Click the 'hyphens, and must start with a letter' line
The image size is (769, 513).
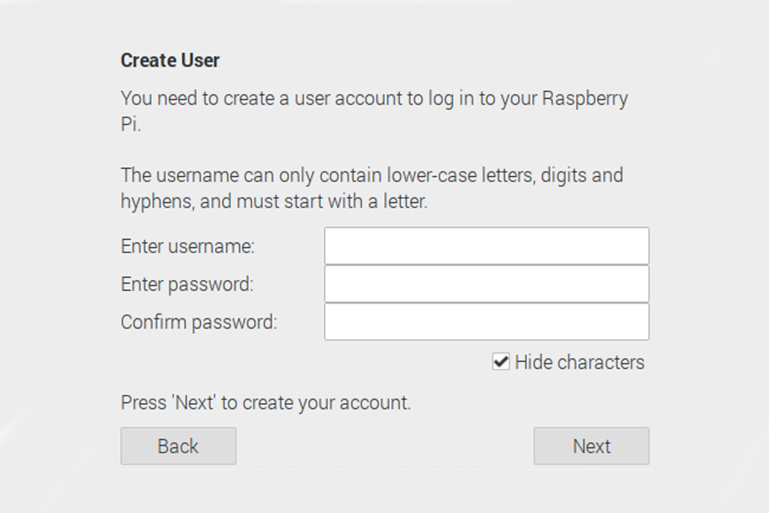274,201
